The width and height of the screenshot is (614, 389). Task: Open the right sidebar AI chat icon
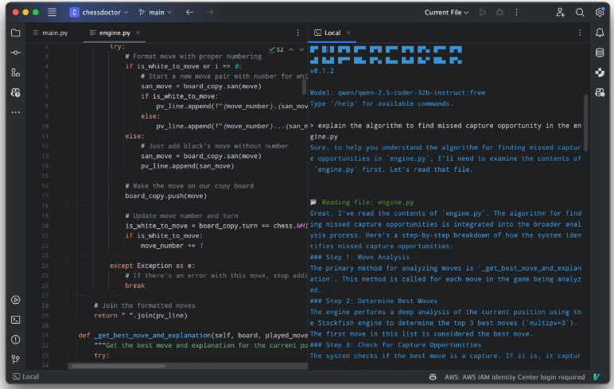600,92
